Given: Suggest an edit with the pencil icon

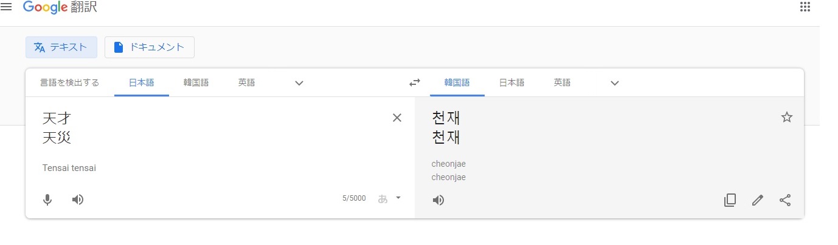Looking at the screenshot, I should point(758,200).
